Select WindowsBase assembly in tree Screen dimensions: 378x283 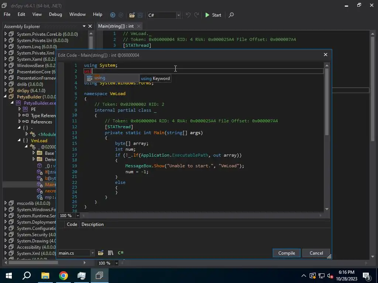36,66
